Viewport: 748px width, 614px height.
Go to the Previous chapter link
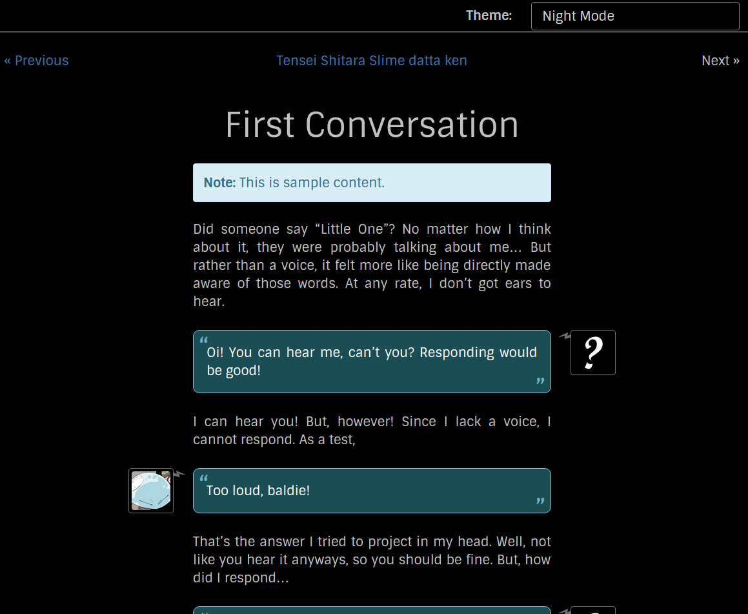36,61
